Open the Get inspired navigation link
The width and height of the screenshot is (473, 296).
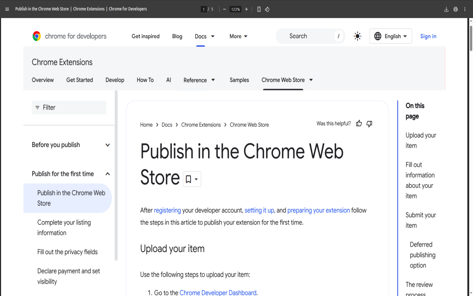click(x=146, y=36)
